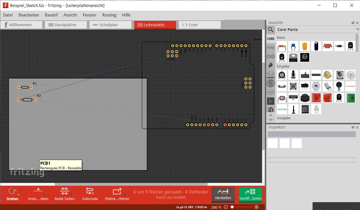Select the piezo disc sensor part
This screenshot has width=360, height=210.
point(328,75)
